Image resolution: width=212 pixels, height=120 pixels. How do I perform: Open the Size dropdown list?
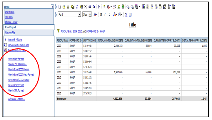90,14
